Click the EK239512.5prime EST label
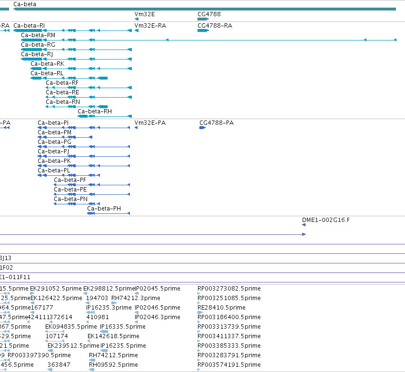The width and height of the screenshot is (405, 372). coord(73,346)
